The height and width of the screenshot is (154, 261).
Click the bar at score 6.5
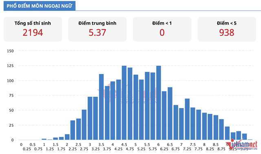(170, 113)
